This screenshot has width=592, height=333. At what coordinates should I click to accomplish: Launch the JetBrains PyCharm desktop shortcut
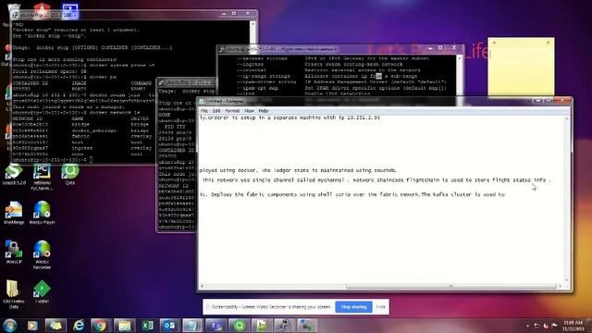click(x=42, y=177)
